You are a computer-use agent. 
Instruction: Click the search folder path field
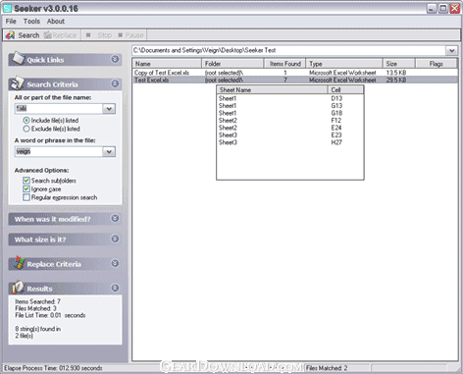click(288, 50)
